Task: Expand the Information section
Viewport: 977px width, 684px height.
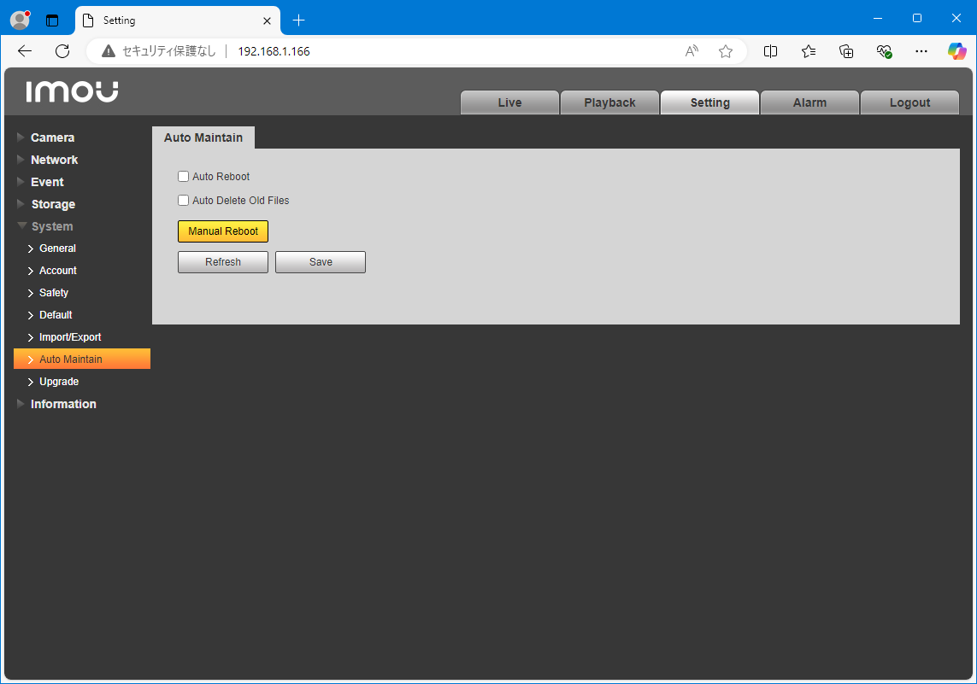Action: click(x=63, y=404)
